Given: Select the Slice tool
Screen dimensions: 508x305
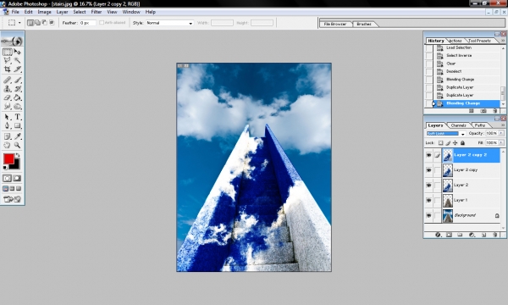Looking at the screenshot, I should point(17,69).
